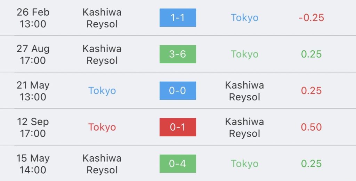This screenshot has width=356, height=181.
Task: Open Kashiwa Reysol in 15 May row
Action: (x=102, y=164)
